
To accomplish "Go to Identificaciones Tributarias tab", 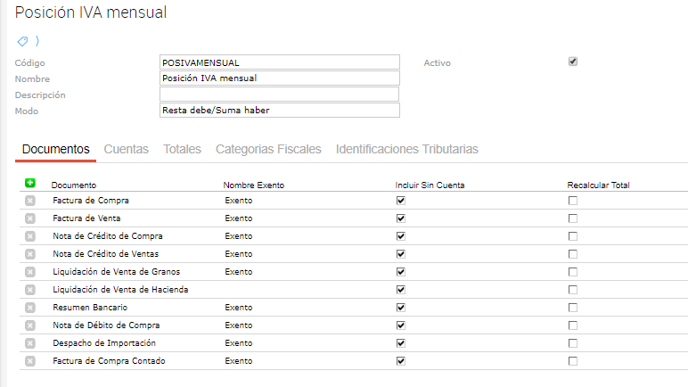I will pyautogui.click(x=406, y=149).
